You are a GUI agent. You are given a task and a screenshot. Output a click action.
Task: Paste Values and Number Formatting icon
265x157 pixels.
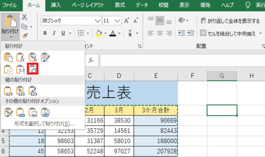pos(20,91)
